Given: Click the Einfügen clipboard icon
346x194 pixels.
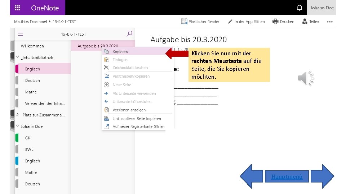Looking at the screenshot, I should (x=106, y=59).
